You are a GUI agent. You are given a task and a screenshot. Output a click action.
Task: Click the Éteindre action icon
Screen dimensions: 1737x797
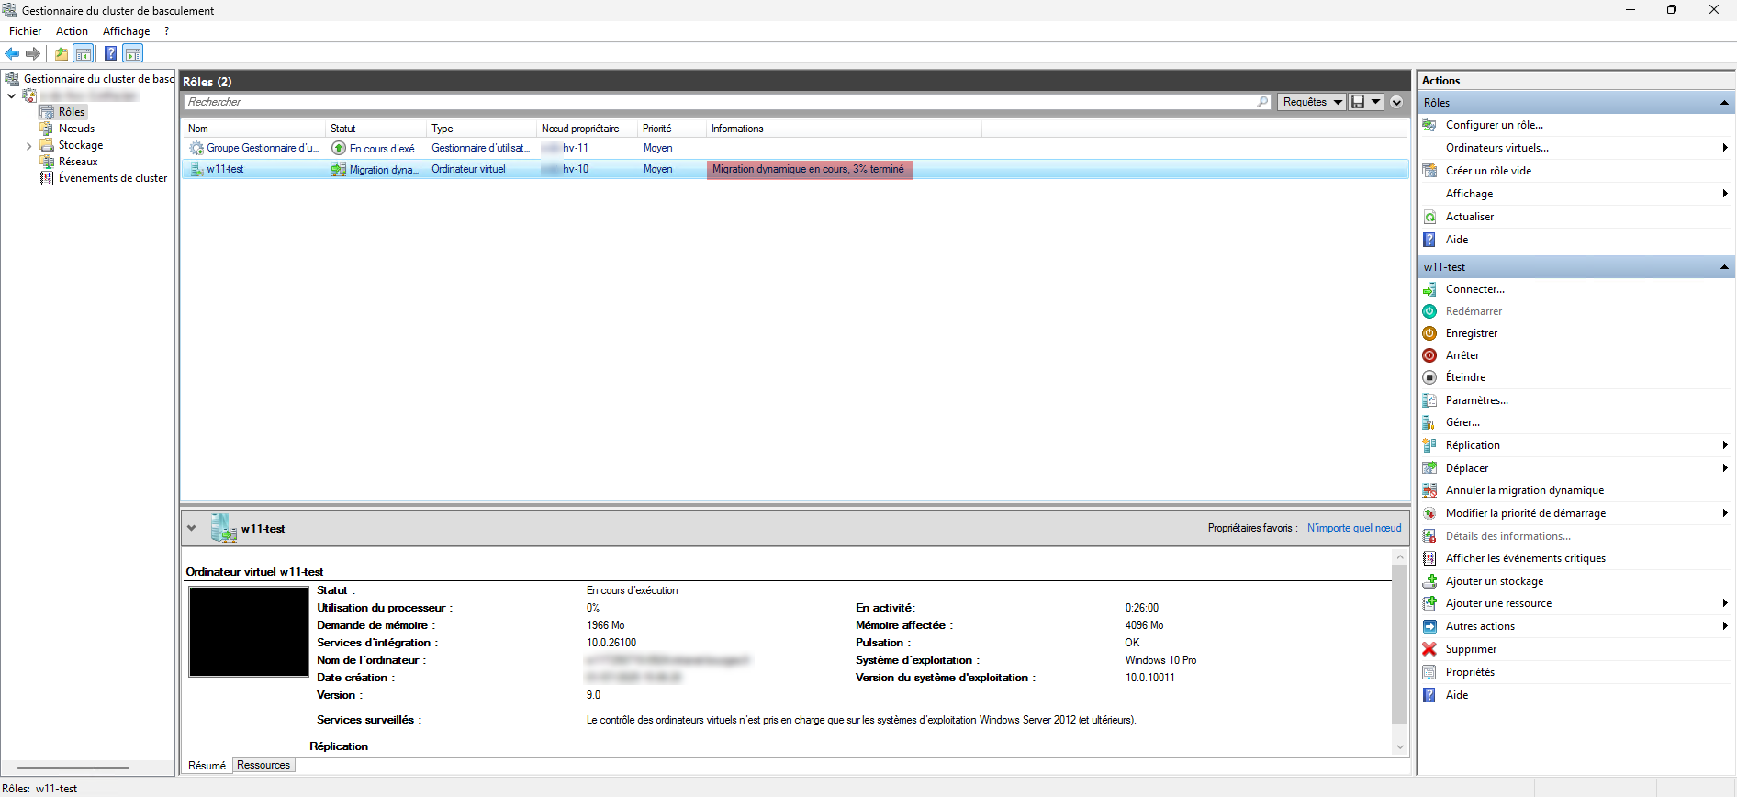1429,377
